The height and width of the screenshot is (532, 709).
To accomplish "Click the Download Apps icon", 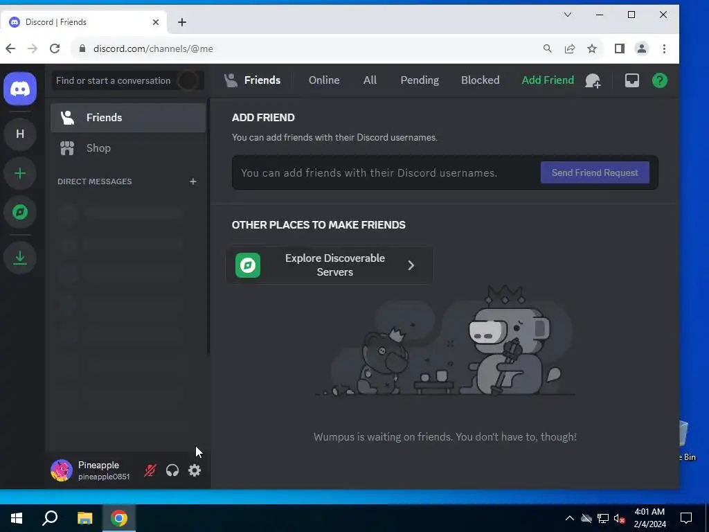I will pos(20,258).
